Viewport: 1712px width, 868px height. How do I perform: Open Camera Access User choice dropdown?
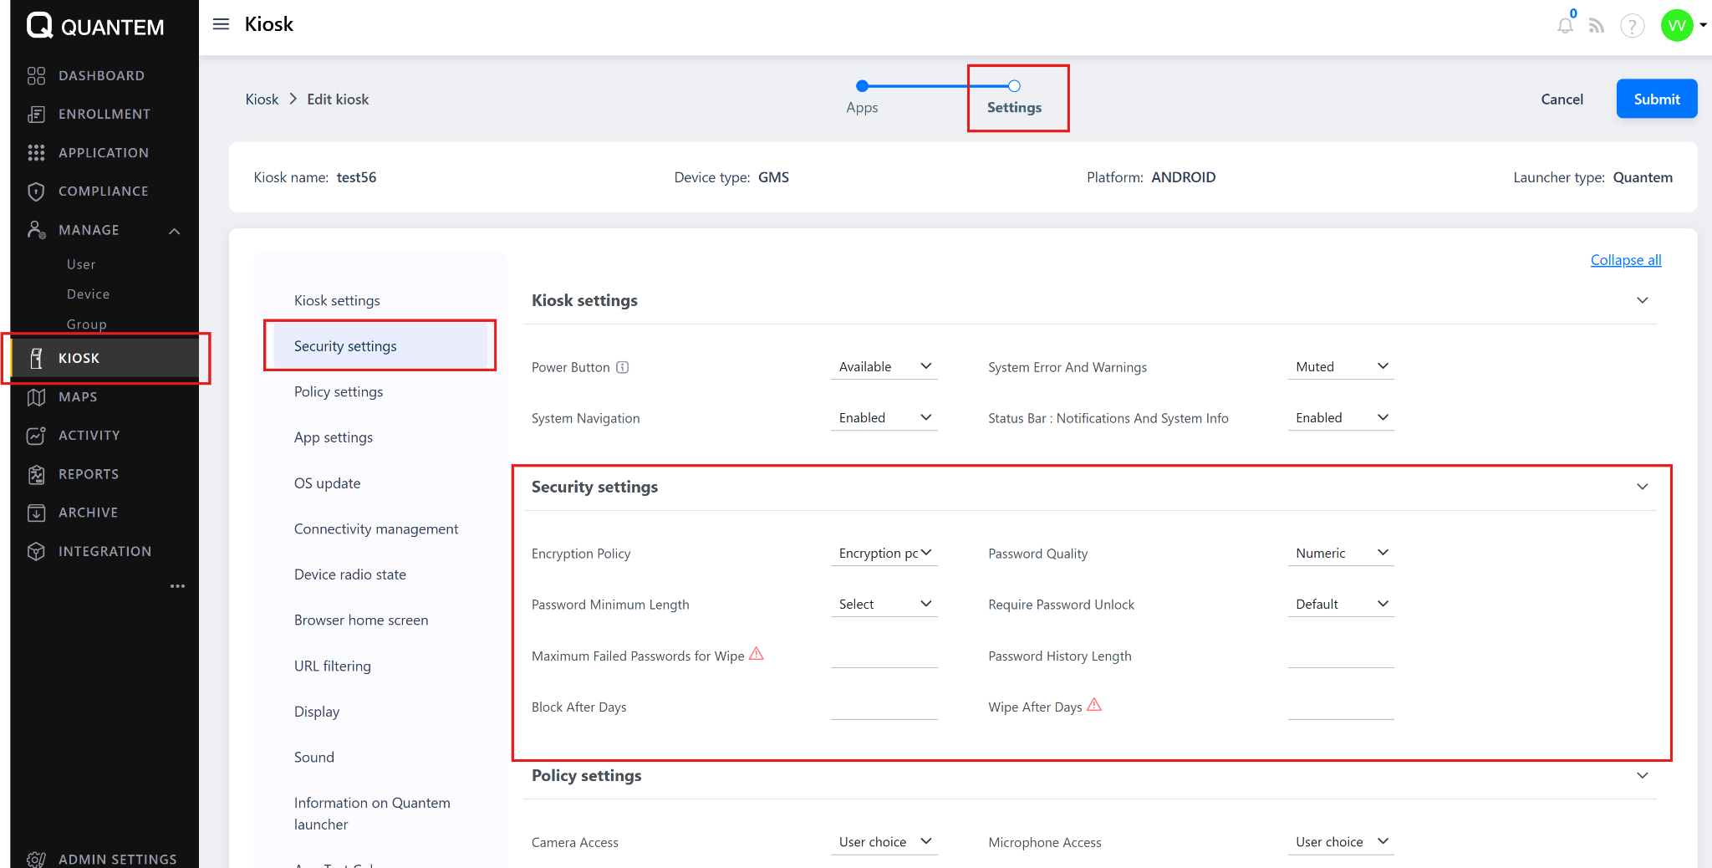884,841
